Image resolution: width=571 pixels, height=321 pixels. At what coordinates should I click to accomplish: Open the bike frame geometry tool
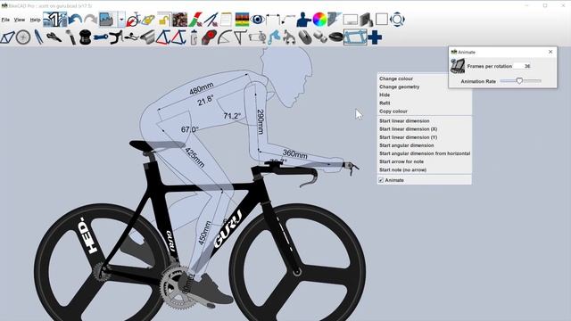7,37
